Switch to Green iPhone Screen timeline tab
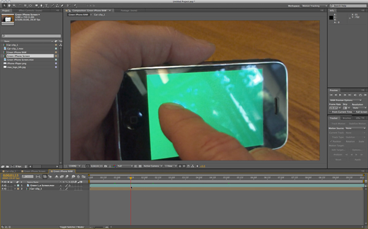This screenshot has width=368, height=229. point(34,171)
